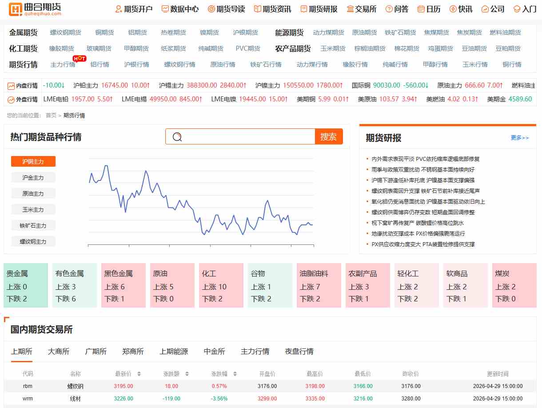Open 纯碱期货 link

coord(211,48)
